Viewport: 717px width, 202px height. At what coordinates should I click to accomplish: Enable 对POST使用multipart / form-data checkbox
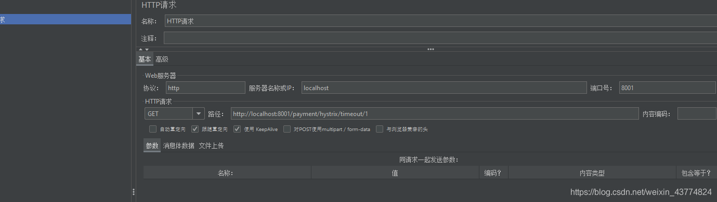pyautogui.click(x=287, y=129)
